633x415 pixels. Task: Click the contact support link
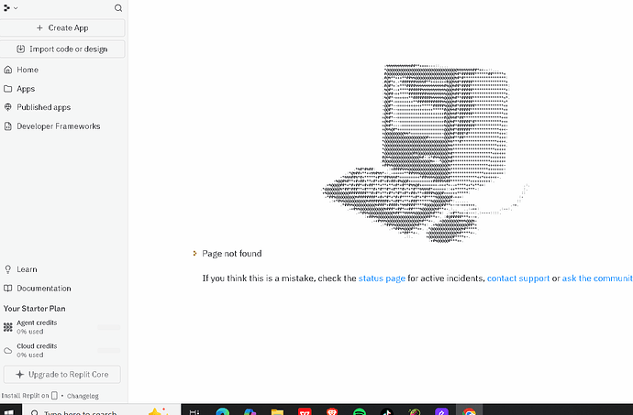[x=518, y=278]
